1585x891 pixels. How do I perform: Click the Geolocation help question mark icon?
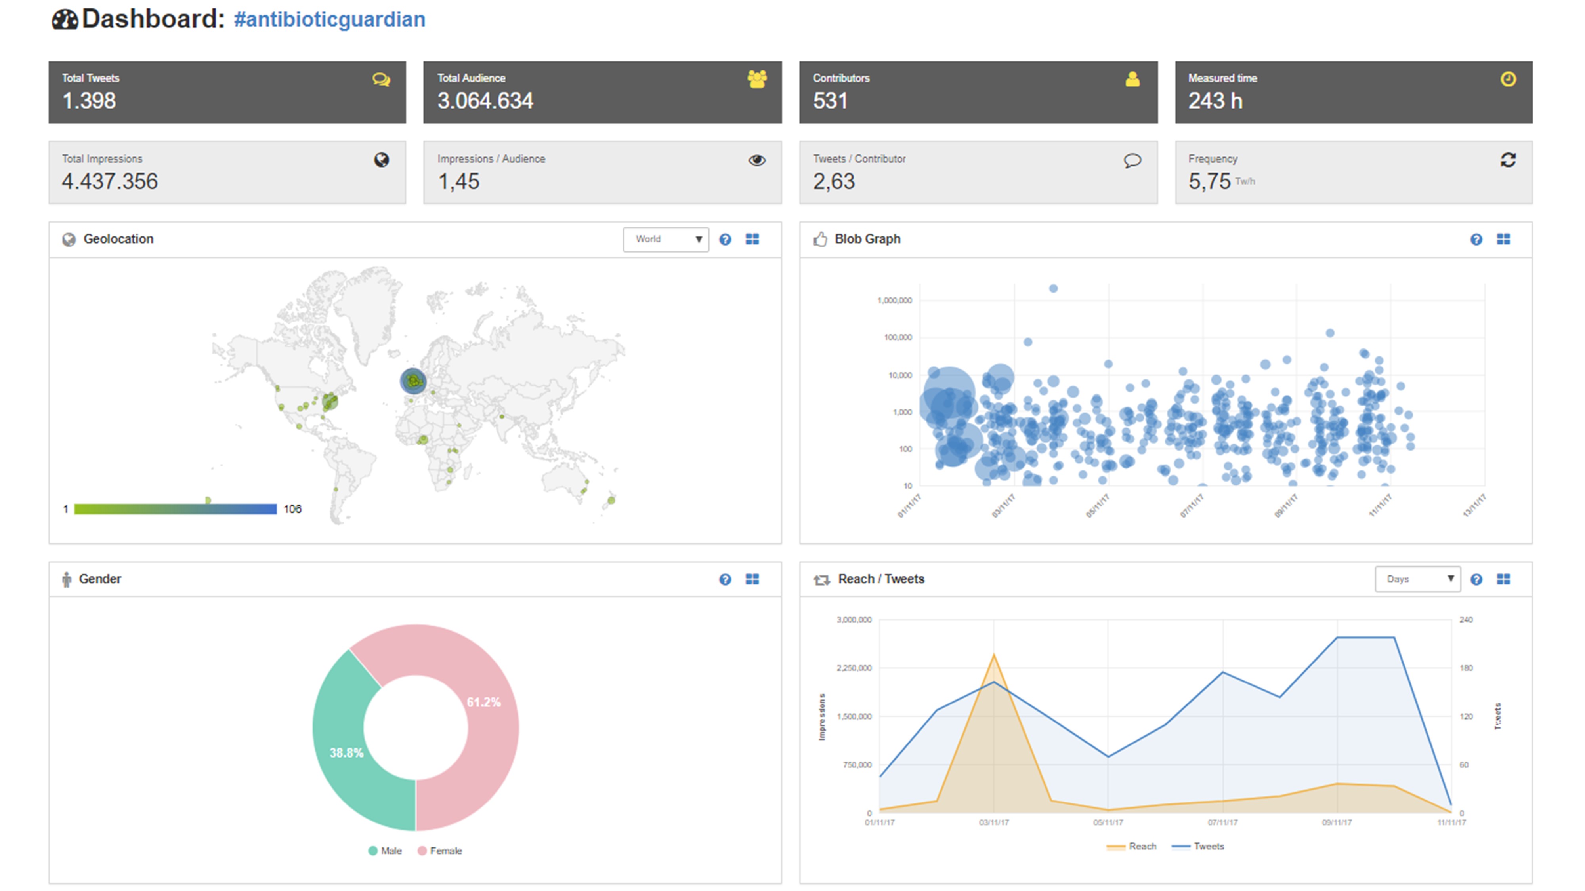725,239
